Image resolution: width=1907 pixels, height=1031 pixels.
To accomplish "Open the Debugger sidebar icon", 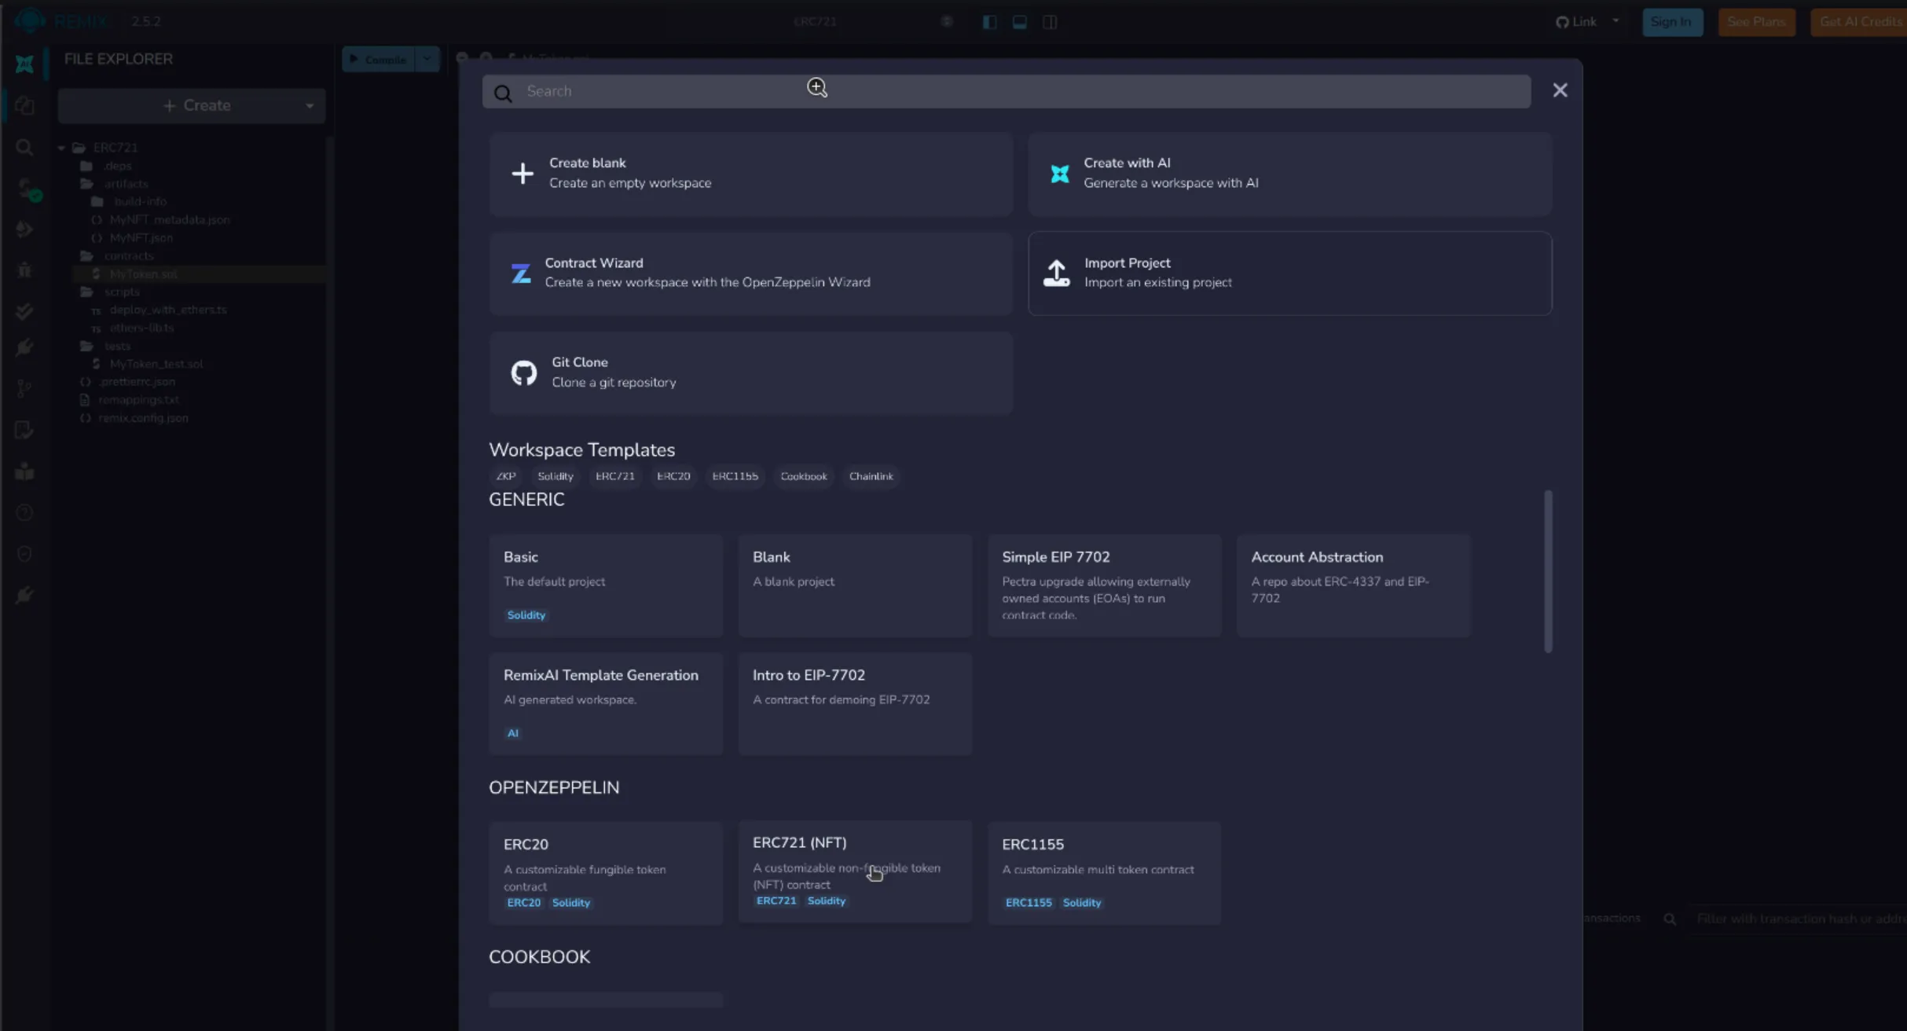I will click(24, 270).
